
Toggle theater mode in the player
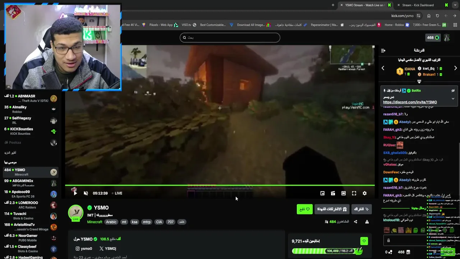344,193
